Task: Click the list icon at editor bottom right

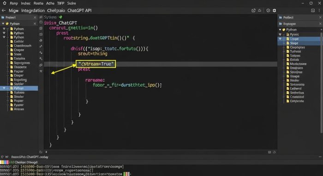Action: point(269,152)
